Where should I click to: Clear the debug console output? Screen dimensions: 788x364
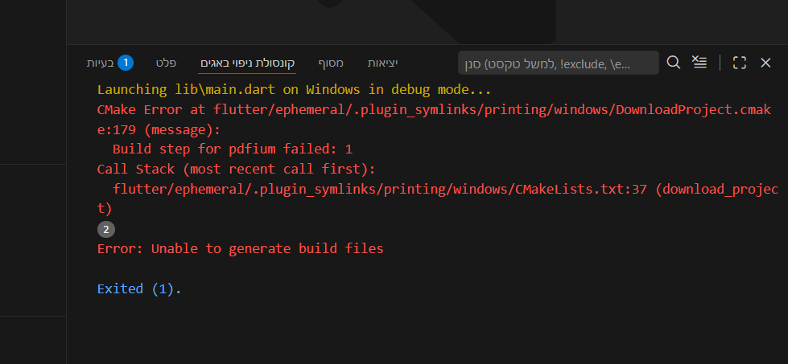[x=699, y=63]
